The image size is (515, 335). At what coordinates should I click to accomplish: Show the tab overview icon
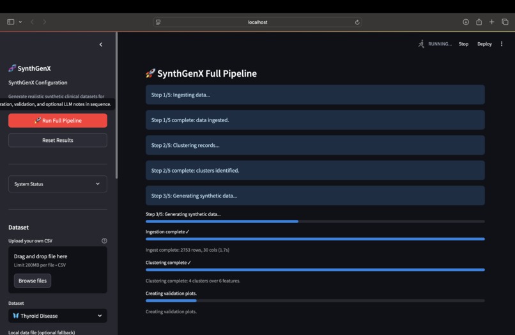pyautogui.click(x=505, y=22)
